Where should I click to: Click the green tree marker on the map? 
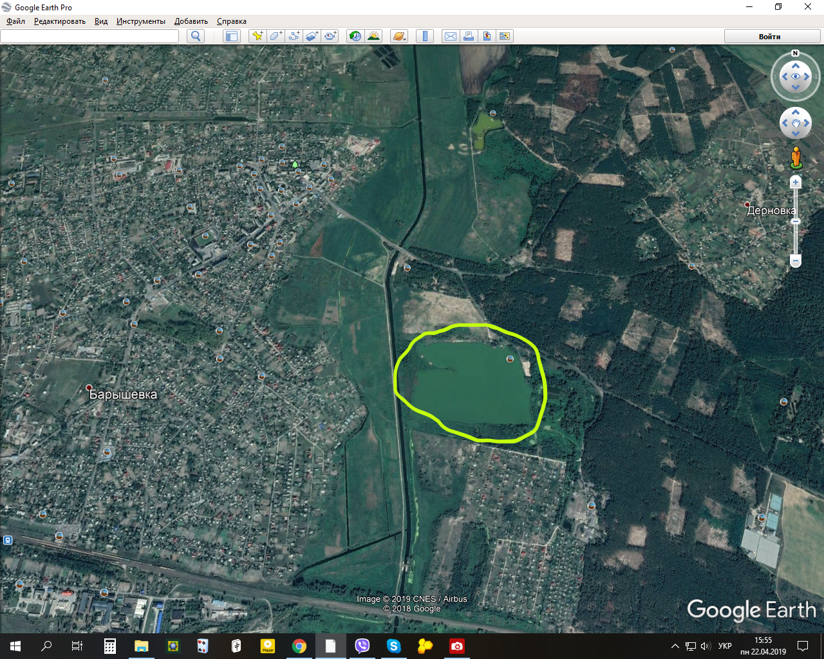coord(295,164)
